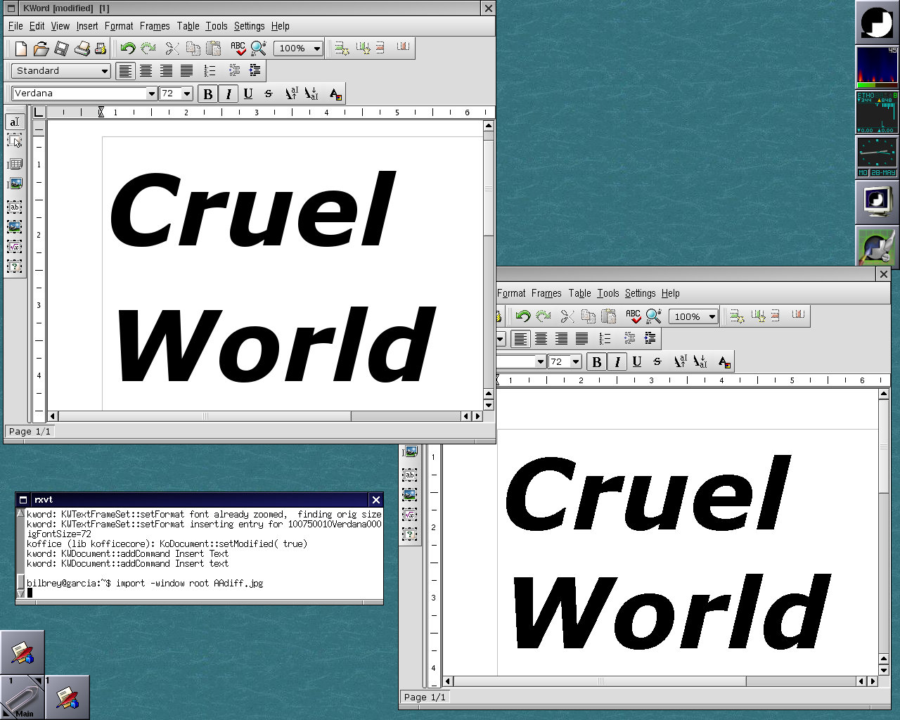
Task: Open font color picker in KWord [modified] window
Action: [x=335, y=94]
